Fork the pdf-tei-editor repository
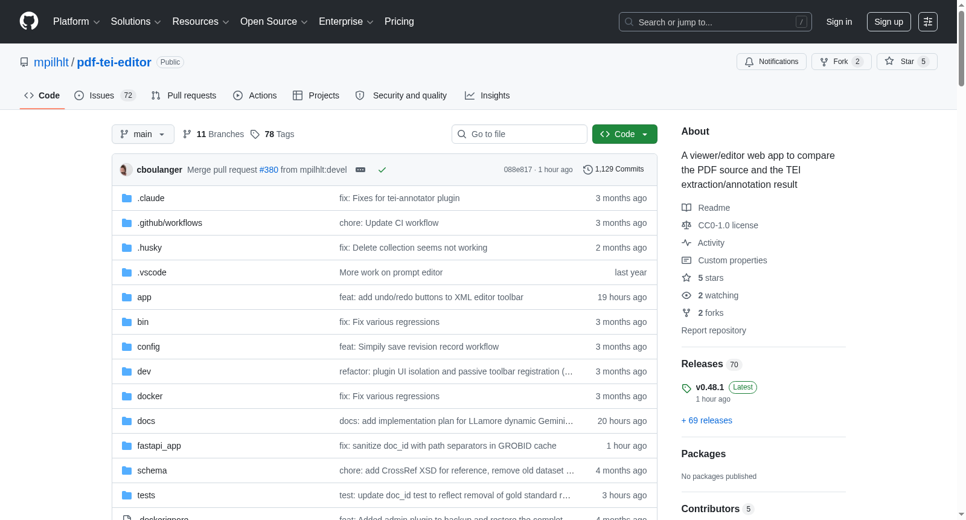Image resolution: width=966 pixels, height=520 pixels. [842, 62]
